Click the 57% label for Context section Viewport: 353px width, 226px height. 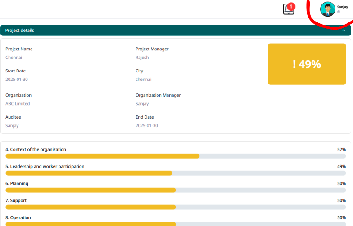(341, 149)
